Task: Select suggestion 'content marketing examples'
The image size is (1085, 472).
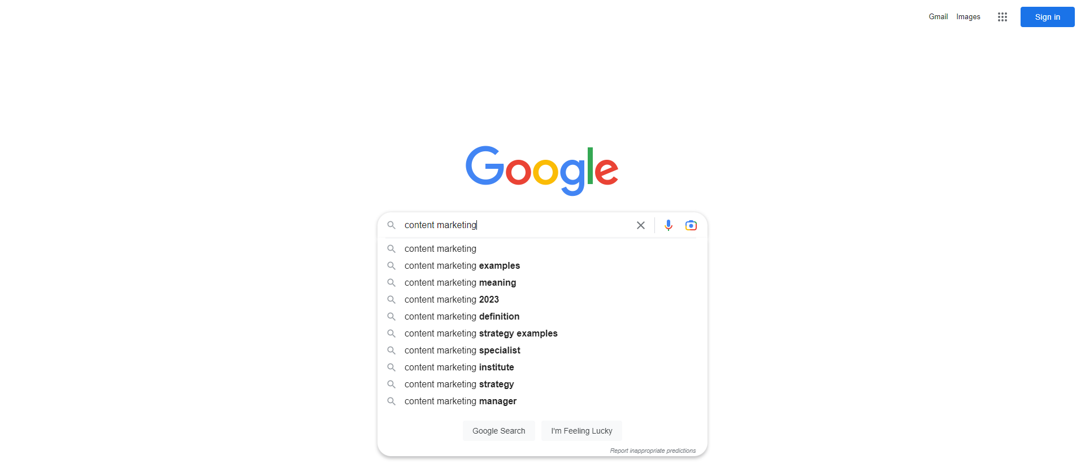Action: 542,265
